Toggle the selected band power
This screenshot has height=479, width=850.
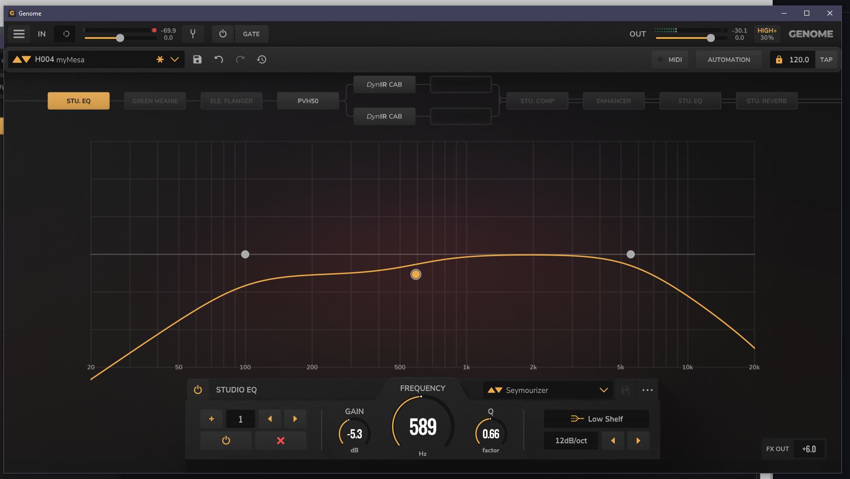point(226,441)
